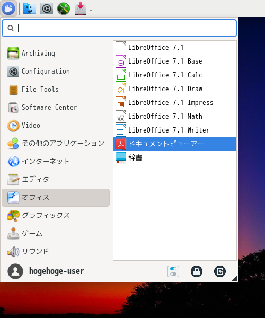Launch LibreOffice 7.1 Writer

point(175,130)
